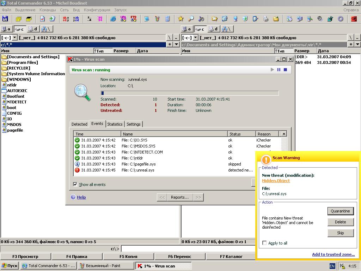Click the search magnifier icon in toolbar
This screenshot has height=271, width=361.
pyautogui.click(x=191, y=19)
